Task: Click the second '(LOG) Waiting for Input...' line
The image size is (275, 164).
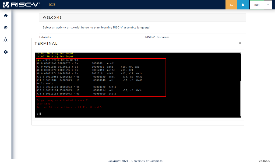Action: coord(58,57)
